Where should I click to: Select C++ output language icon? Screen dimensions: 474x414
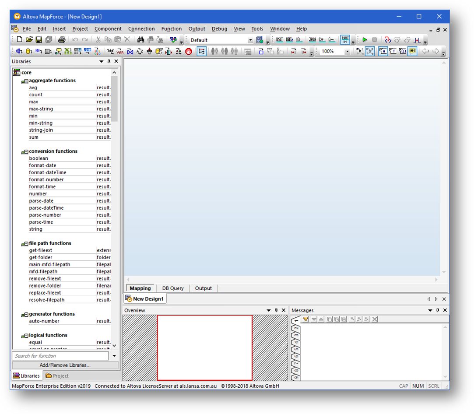331,39
